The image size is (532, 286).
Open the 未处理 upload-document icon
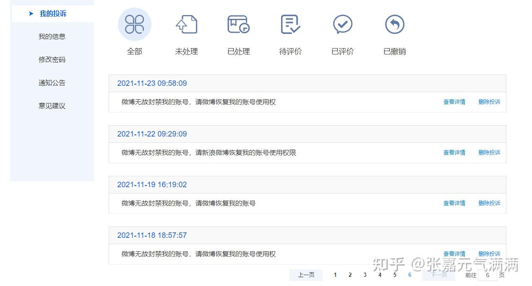(187, 24)
